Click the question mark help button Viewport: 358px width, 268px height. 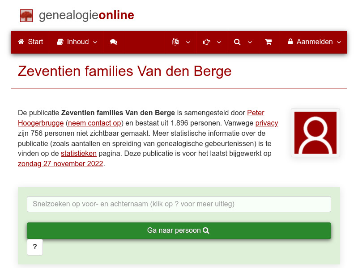35,247
